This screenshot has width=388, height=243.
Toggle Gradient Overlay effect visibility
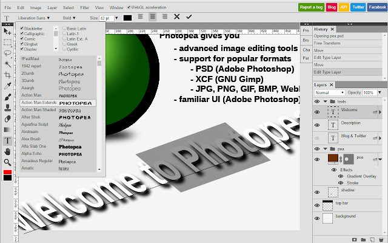coord(341,176)
